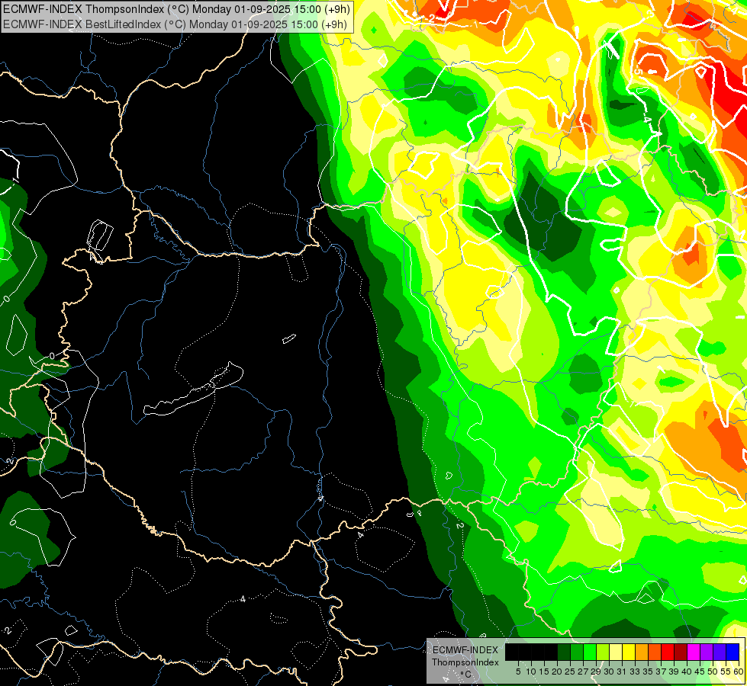Screen dimensions: 747x686
Task: Select the indigo 50-55 legend swatch
Action: [720, 652]
